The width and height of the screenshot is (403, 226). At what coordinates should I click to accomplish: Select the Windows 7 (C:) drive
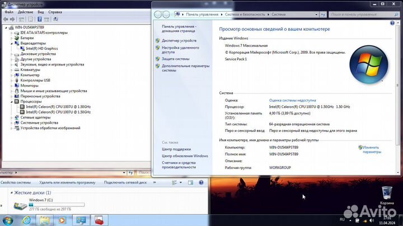[49, 204]
